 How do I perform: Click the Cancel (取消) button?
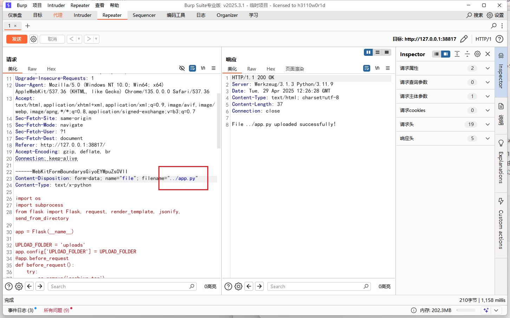52,39
